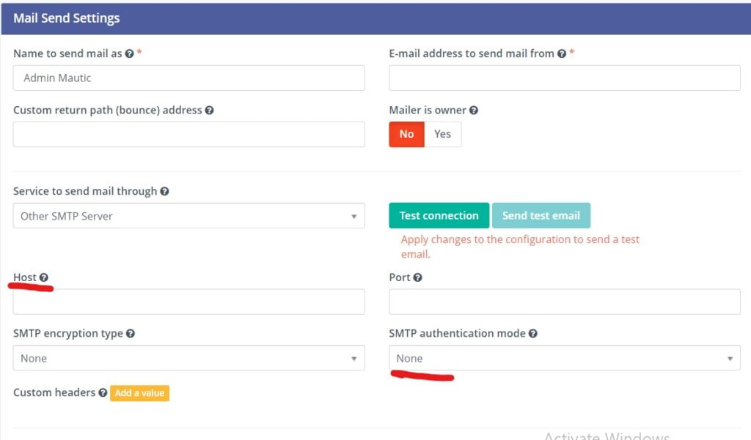Image resolution: width=751 pixels, height=440 pixels.
Task: Add a value to Custom headers
Action: click(x=139, y=393)
